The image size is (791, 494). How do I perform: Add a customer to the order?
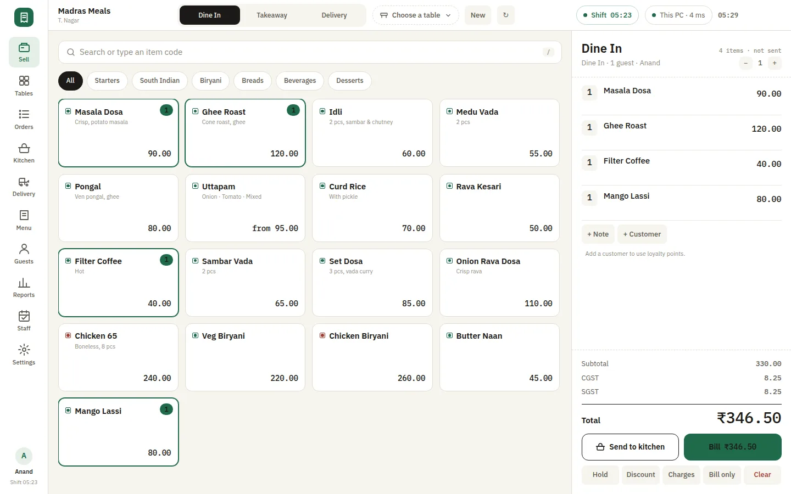click(642, 234)
